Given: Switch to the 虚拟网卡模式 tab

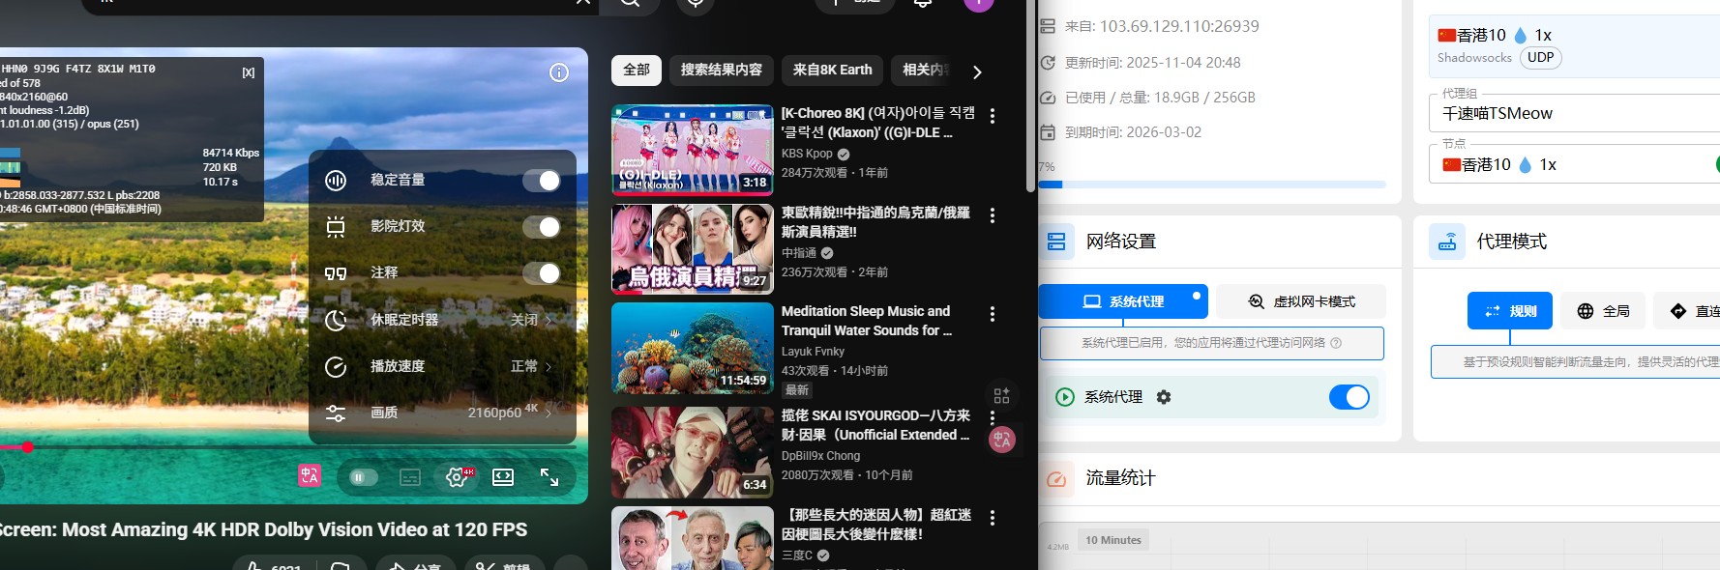Looking at the screenshot, I should click(1301, 301).
